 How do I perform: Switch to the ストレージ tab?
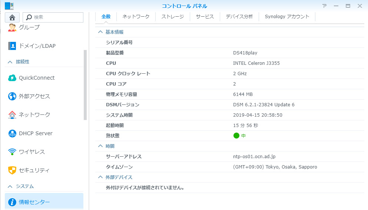point(172,16)
